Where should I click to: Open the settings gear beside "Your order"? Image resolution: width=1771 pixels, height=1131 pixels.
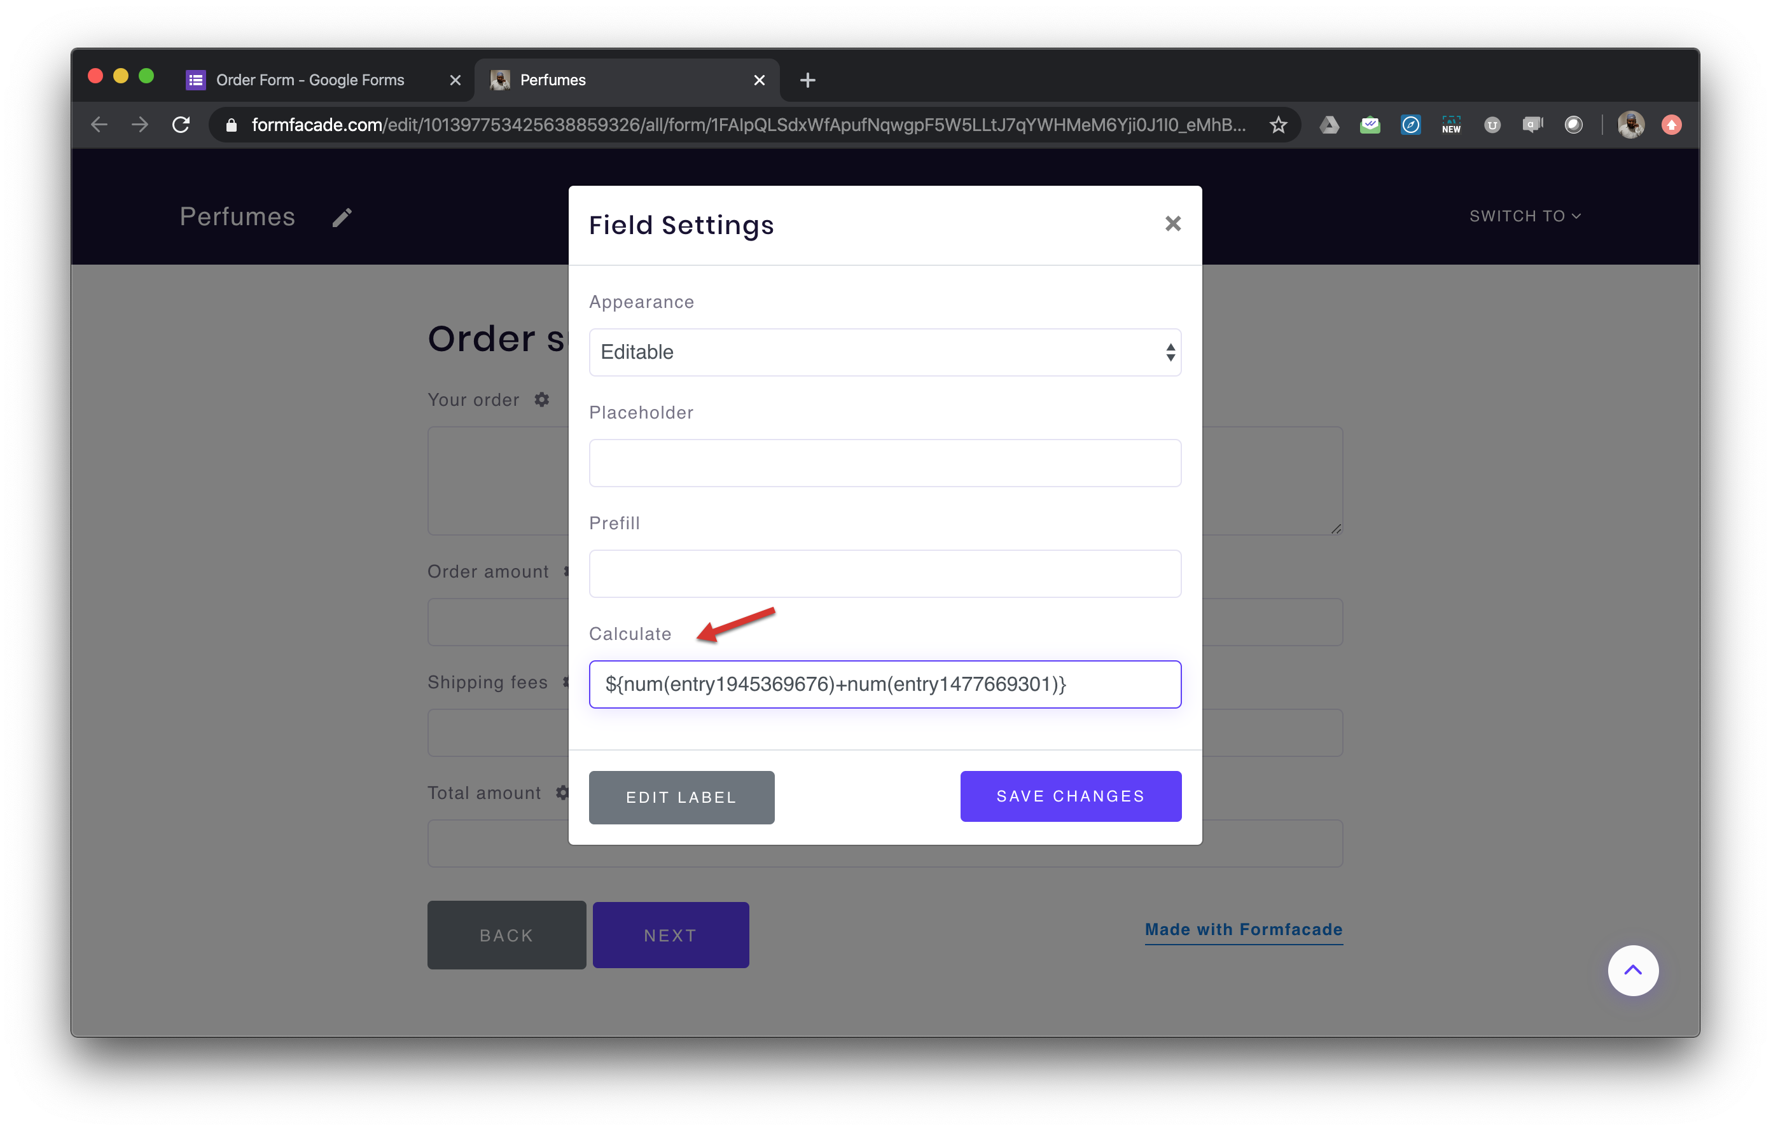[542, 399]
